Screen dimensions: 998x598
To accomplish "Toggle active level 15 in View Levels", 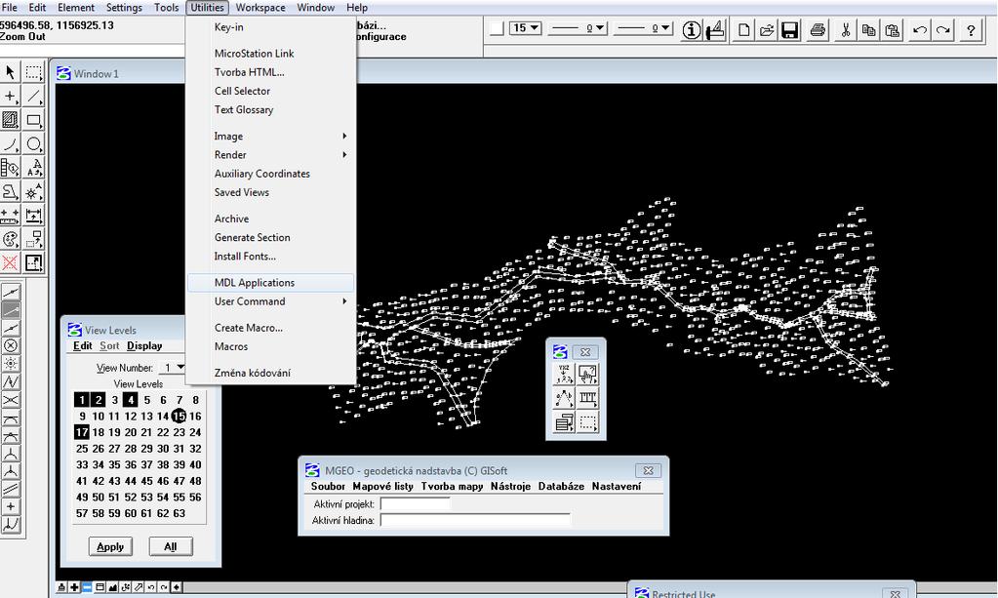I will pos(179,416).
